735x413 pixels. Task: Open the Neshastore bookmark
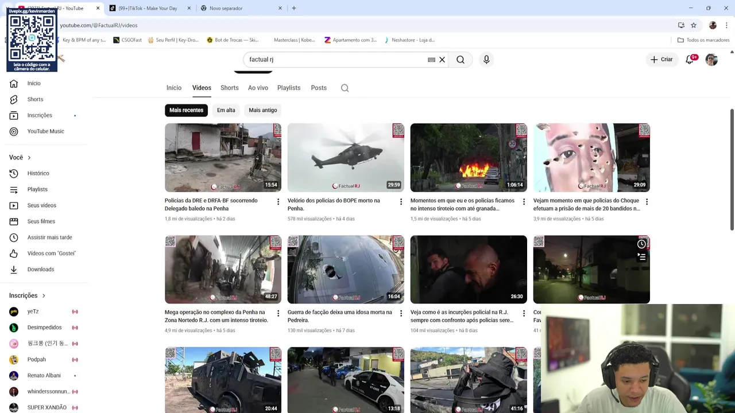pyautogui.click(x=408, y=40)
